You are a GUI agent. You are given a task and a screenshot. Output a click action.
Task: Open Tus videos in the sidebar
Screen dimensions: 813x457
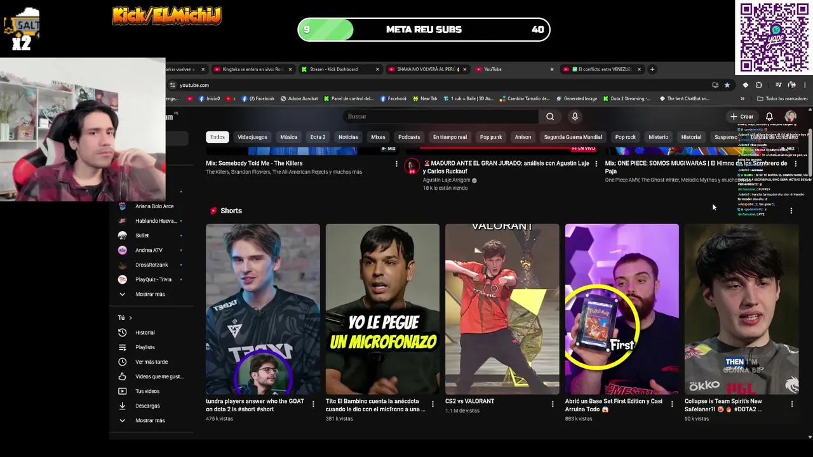tap(147, 391)
